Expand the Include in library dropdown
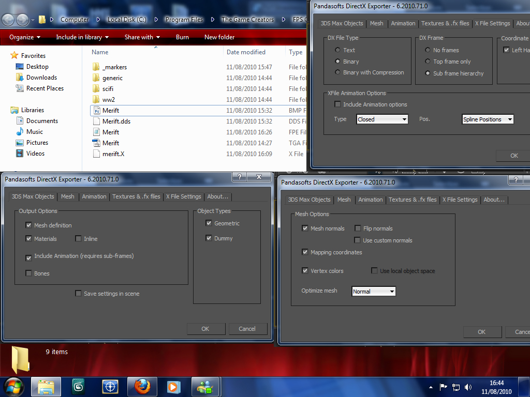The height and width of the screenshot is (397, 530). point(82,37)
